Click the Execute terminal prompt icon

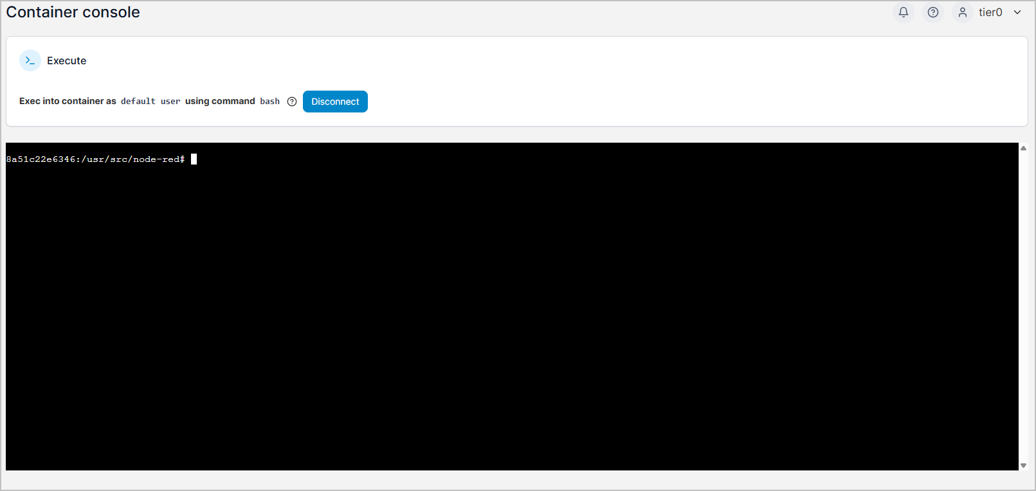click(x=30, y=60)
